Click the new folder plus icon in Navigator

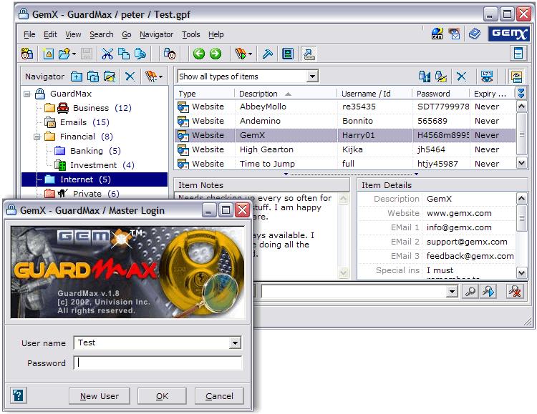click(77, 77)
